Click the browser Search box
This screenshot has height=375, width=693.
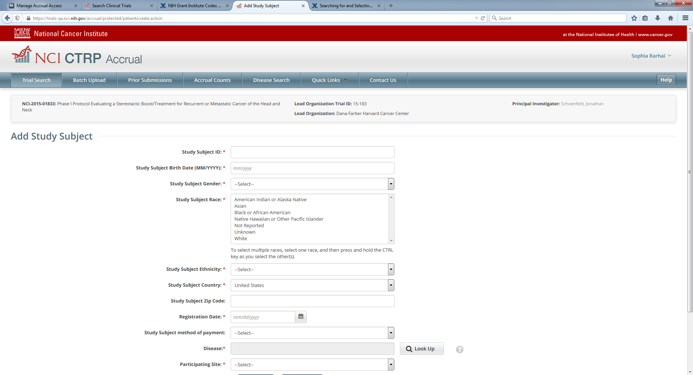pos(558,18)
